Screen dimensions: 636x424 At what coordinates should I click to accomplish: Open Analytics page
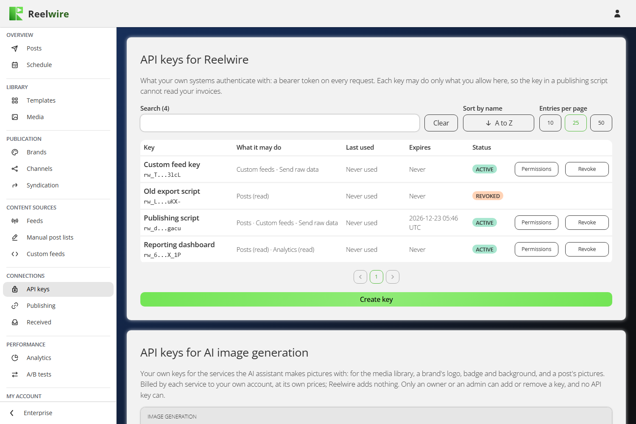click(x=58, y=358)
